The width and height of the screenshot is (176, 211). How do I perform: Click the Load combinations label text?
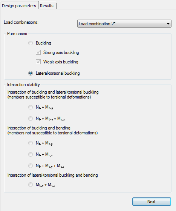coord(21,22)
